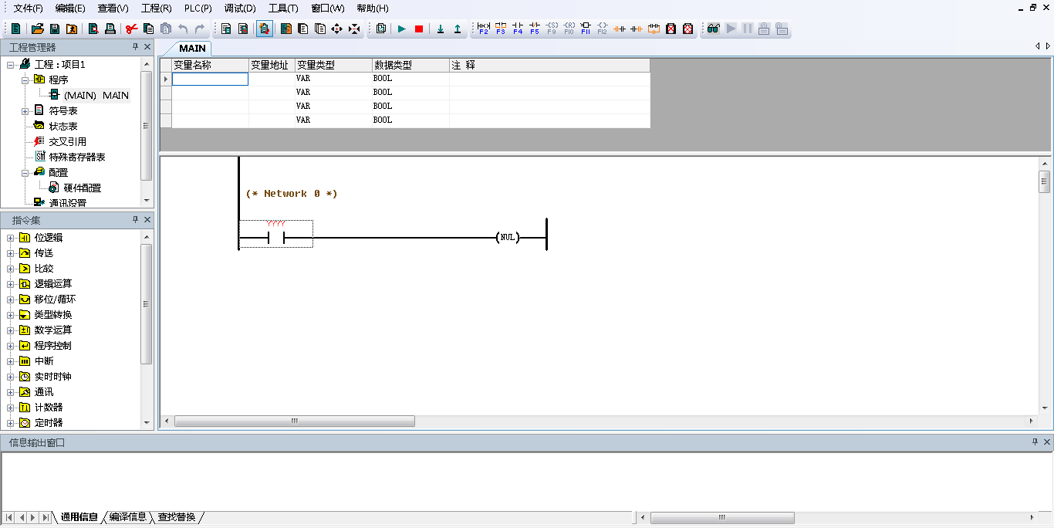This screenshot has height=528, width=1054.
Task: Save the project with the floppy disk icon
Action: click(55, 29)
